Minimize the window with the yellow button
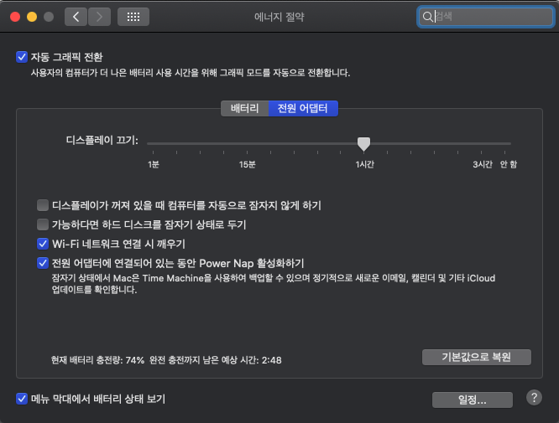Screen dimensions: 559x423 pyautogui.click(x=32, y=17)
